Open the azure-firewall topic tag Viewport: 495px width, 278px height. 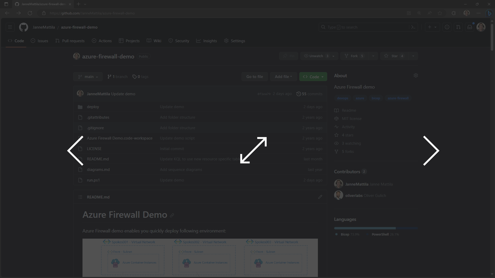398,98
